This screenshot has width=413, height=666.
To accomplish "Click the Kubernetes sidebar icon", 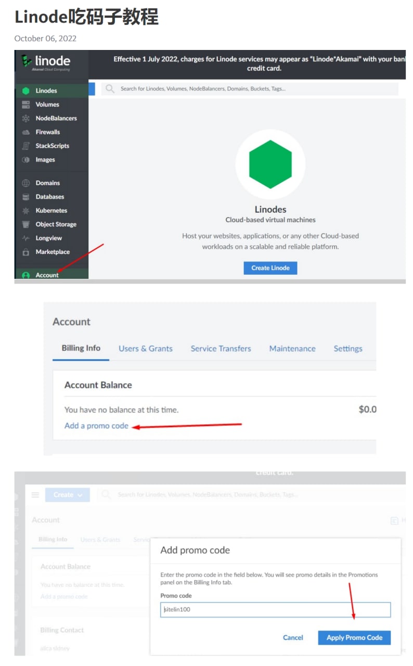I will point(25,211).
